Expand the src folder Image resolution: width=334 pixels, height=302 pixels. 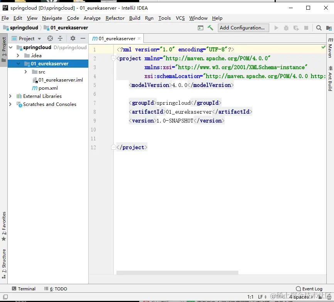tap(25, 72)
